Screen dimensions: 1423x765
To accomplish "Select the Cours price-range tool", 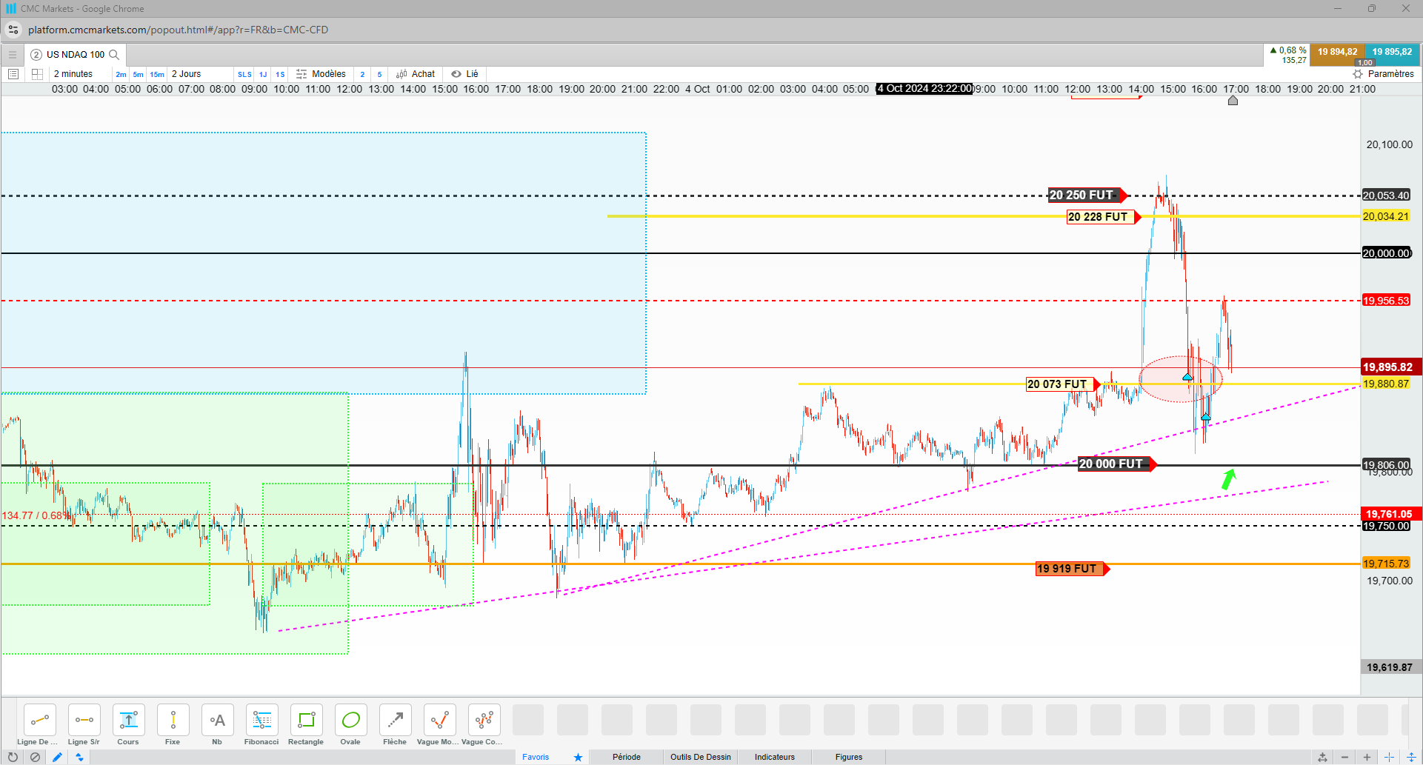I will point(128,724).
